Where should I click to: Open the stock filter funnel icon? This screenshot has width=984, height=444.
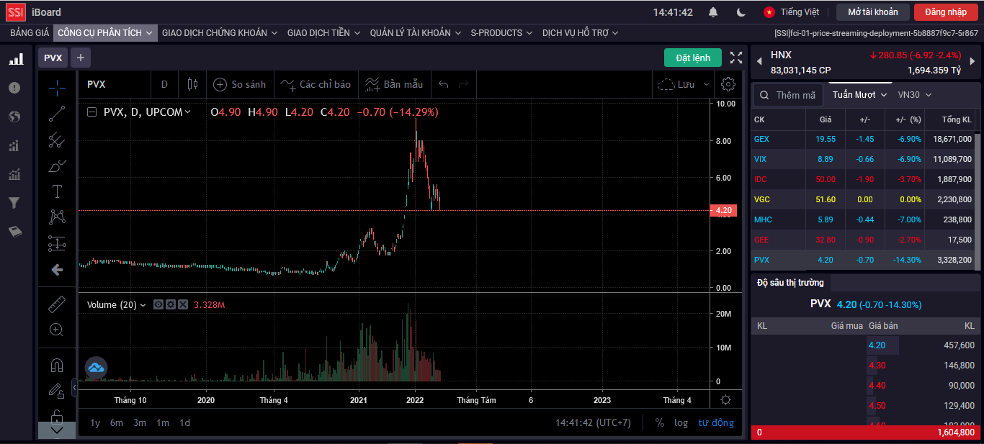tap(14, 203)
